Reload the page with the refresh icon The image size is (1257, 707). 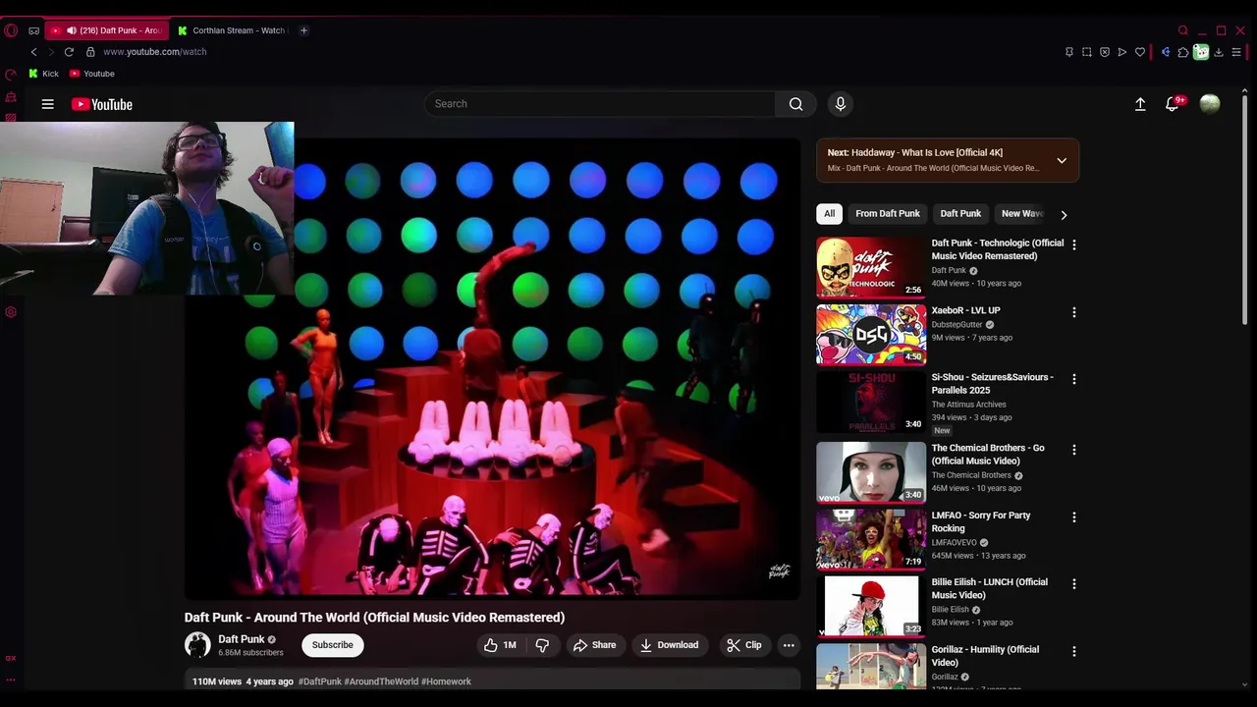click(x=69, y=52)
